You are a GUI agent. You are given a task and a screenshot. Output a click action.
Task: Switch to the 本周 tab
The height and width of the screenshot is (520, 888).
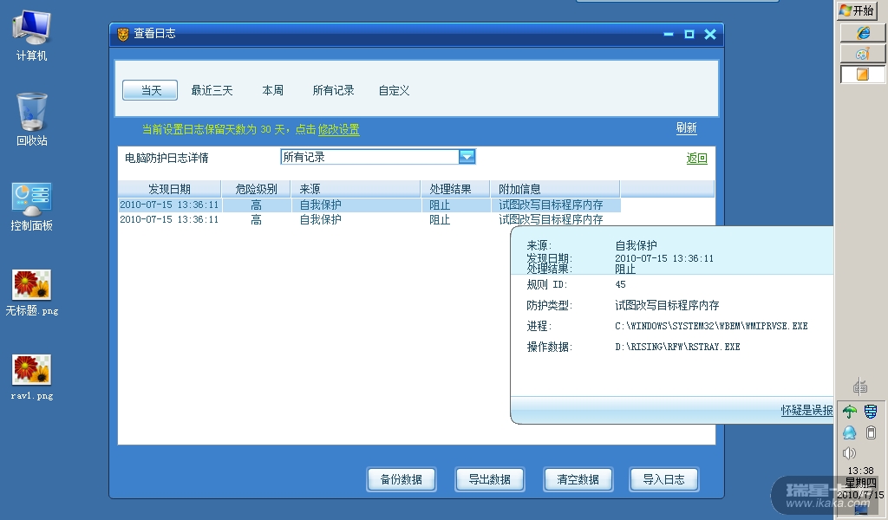(273, 90)
